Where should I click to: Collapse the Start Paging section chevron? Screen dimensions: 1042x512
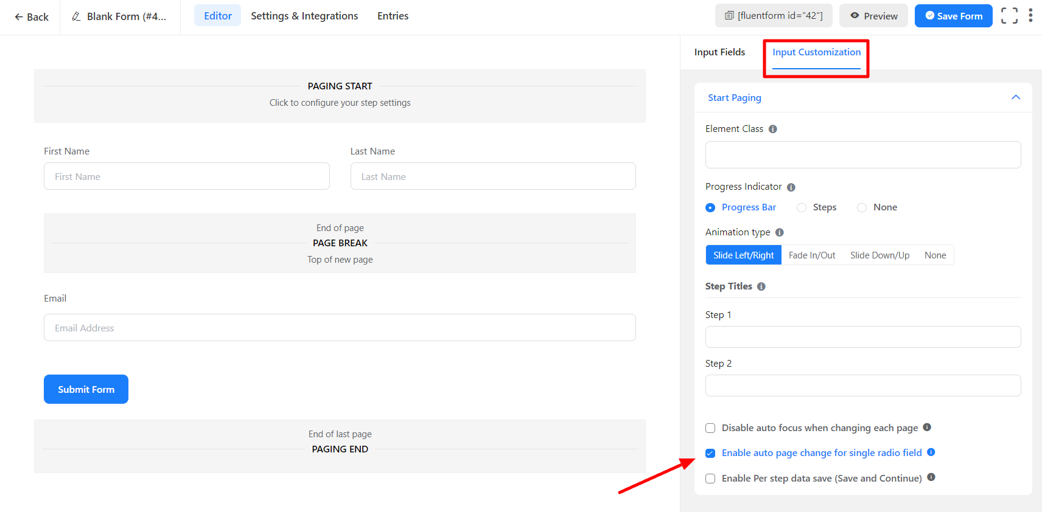pos(1016,97)
